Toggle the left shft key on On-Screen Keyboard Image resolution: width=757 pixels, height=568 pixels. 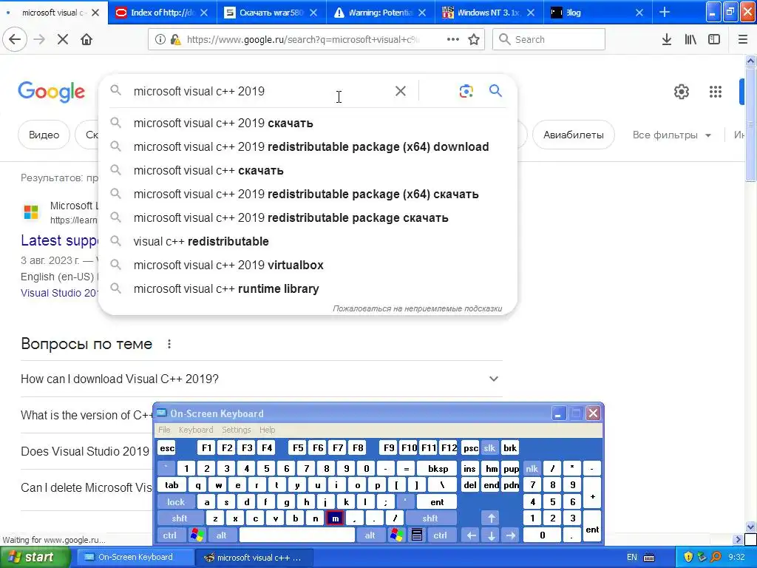tap(179, 518)
